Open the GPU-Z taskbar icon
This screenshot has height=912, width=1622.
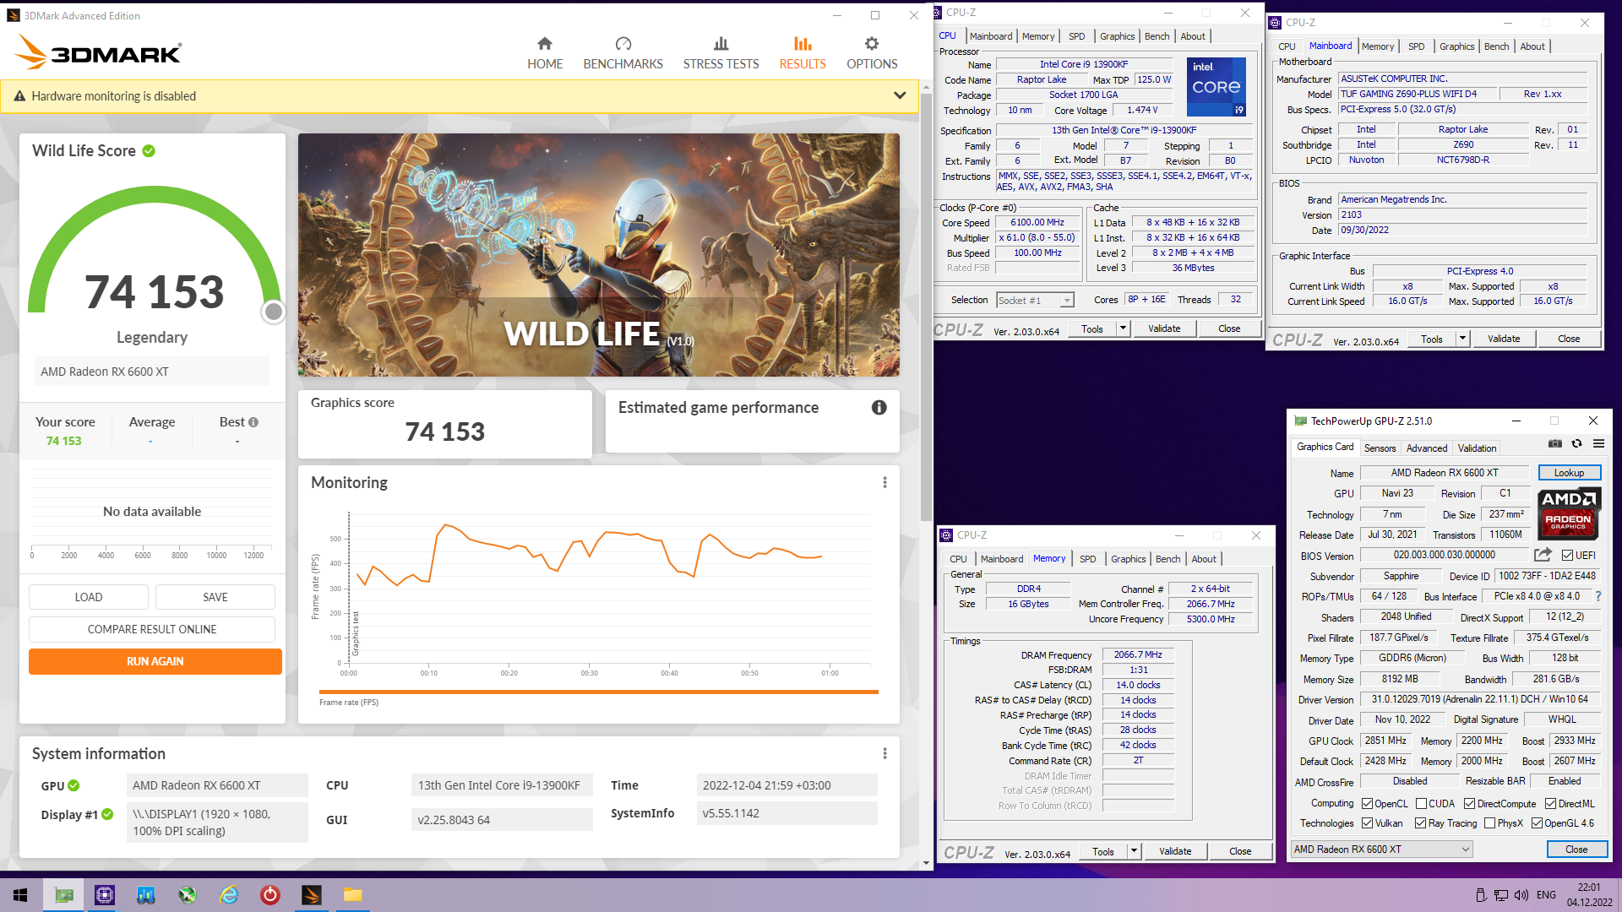tap(64, 895)
